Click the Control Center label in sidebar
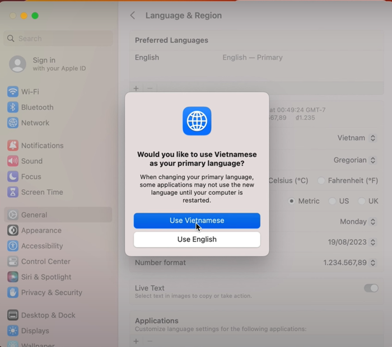The image size is (392, 347). 46,261
